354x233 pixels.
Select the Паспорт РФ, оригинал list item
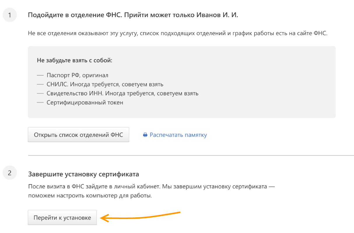(x=77, y=75)
